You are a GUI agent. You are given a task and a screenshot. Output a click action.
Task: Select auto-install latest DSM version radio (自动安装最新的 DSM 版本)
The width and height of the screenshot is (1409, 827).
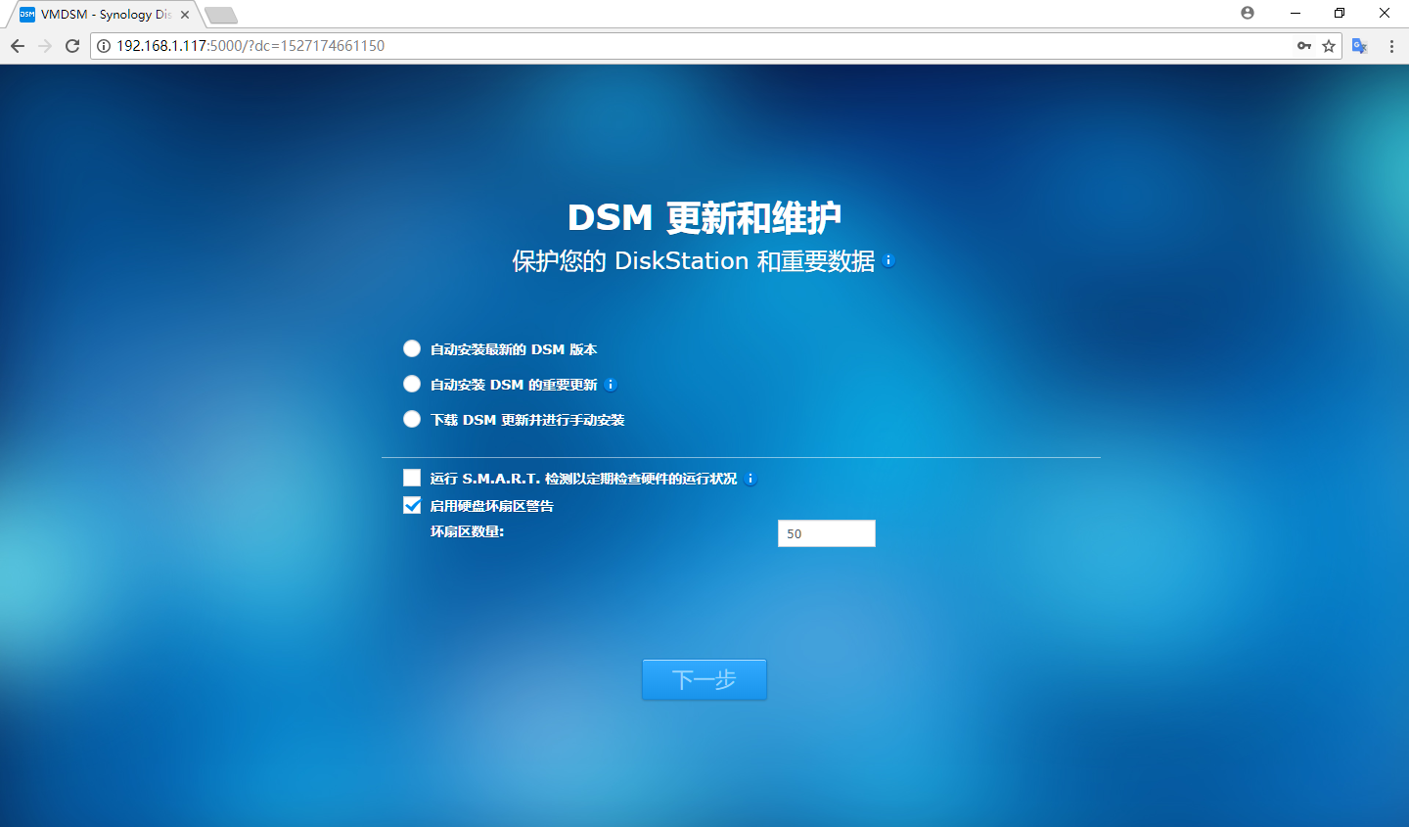coord(412,349)
